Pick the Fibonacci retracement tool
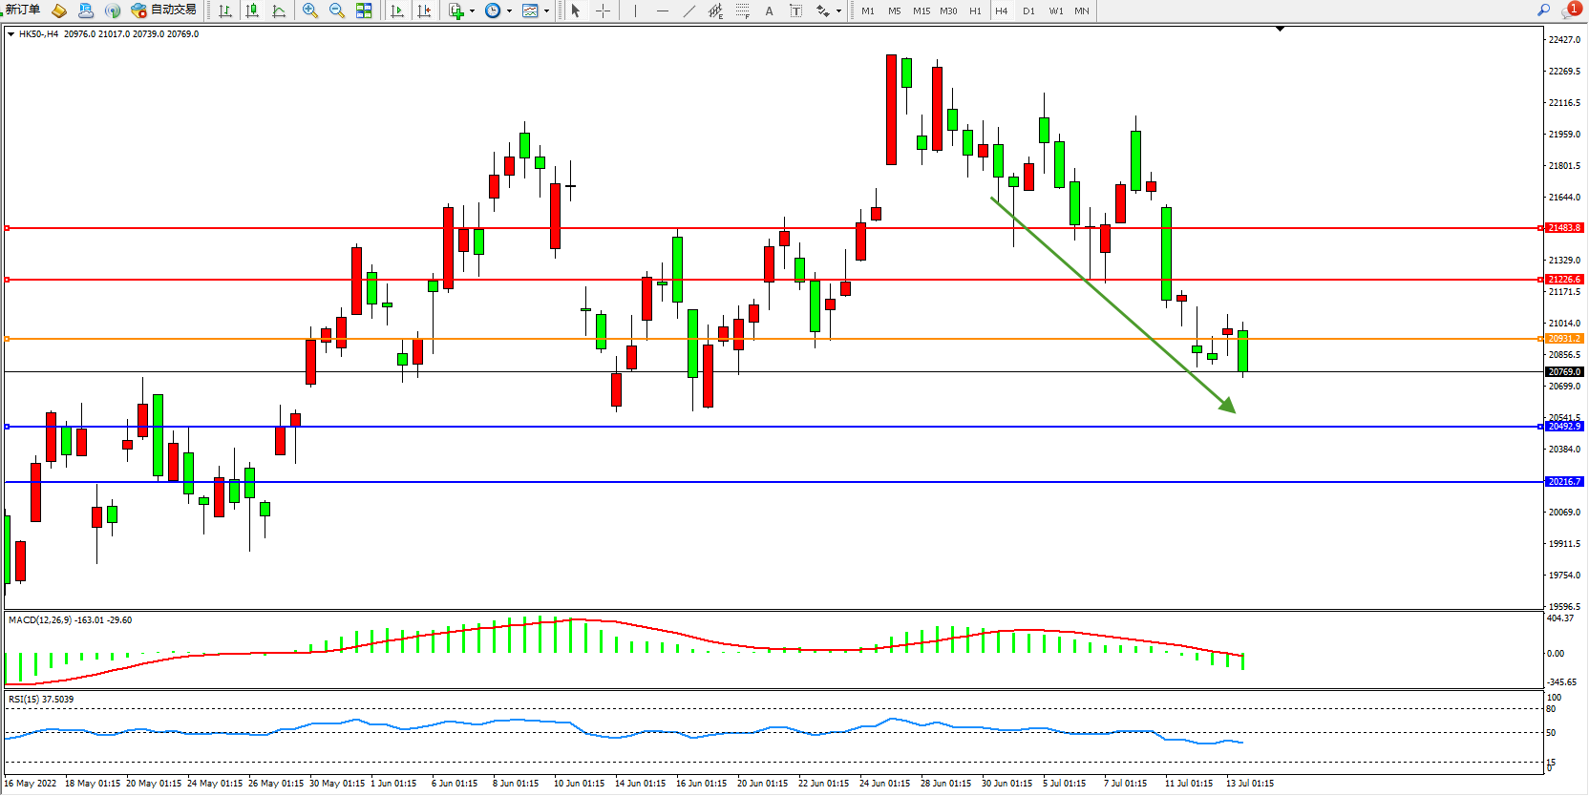This screenshot has height=796, width=1589. (742, 10)
